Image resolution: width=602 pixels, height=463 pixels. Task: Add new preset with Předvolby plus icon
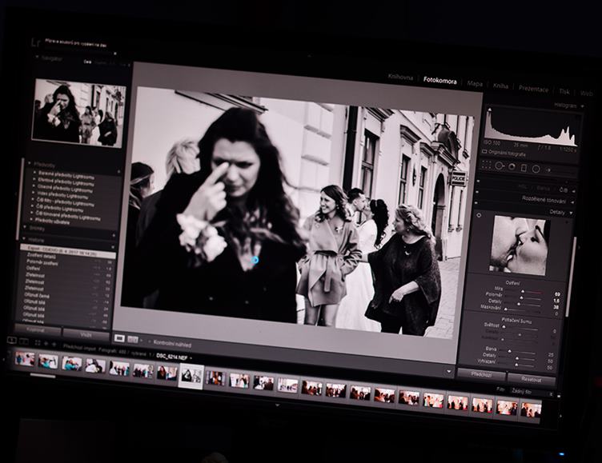click(118, 171)
